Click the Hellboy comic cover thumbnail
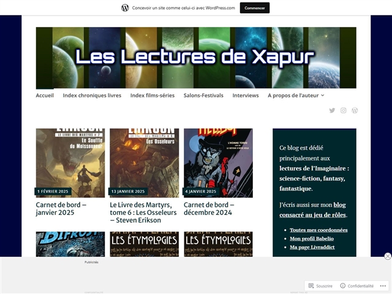 [x=218, y=163]
